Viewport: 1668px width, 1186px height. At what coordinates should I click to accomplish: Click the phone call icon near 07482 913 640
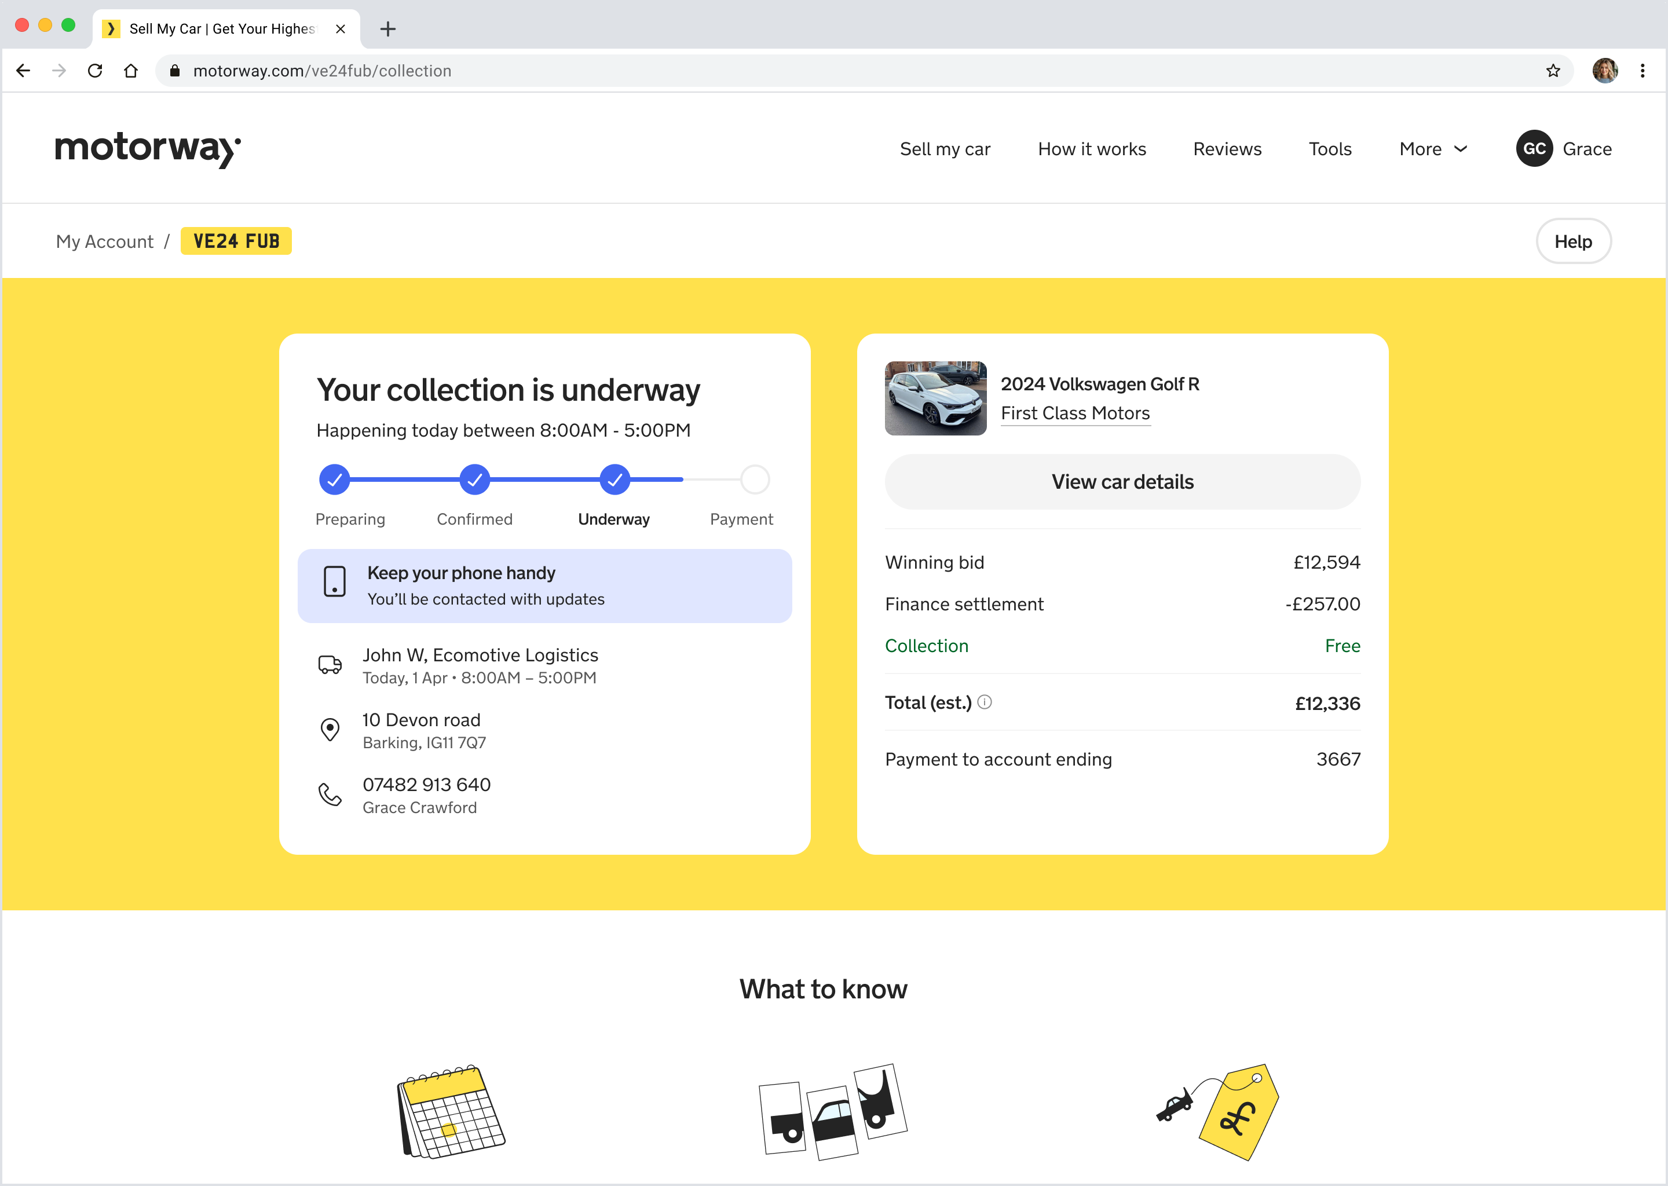(330, 795)
